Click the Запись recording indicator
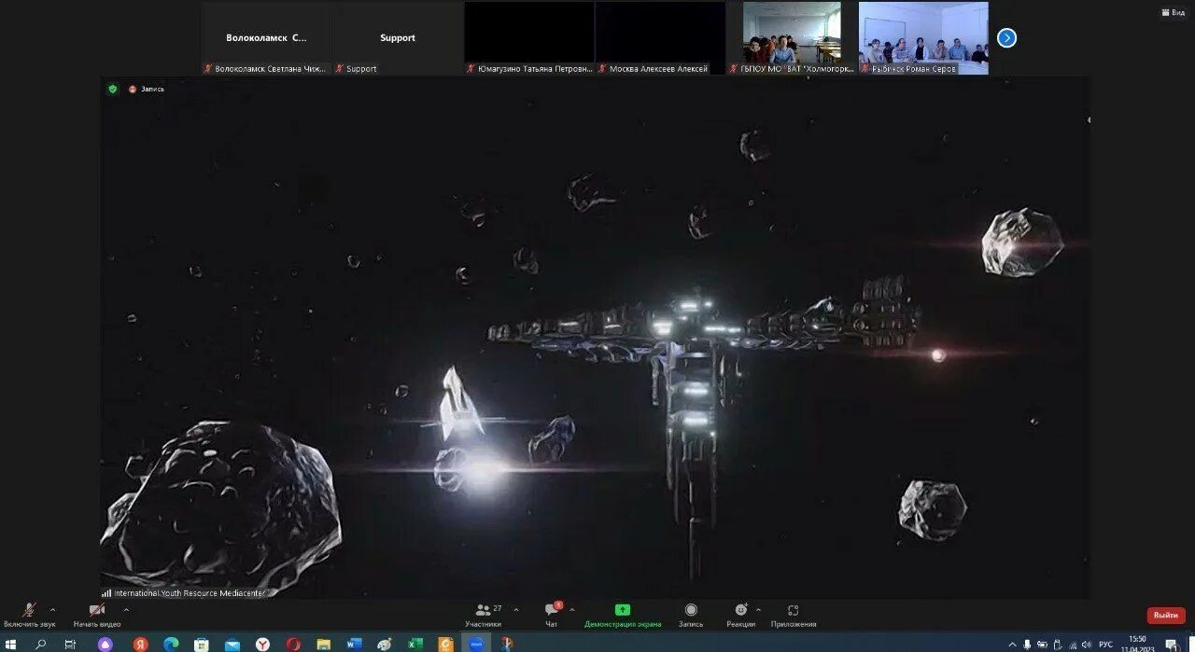The width and height of the screenshot is (1195, 652). click(147, 89)
